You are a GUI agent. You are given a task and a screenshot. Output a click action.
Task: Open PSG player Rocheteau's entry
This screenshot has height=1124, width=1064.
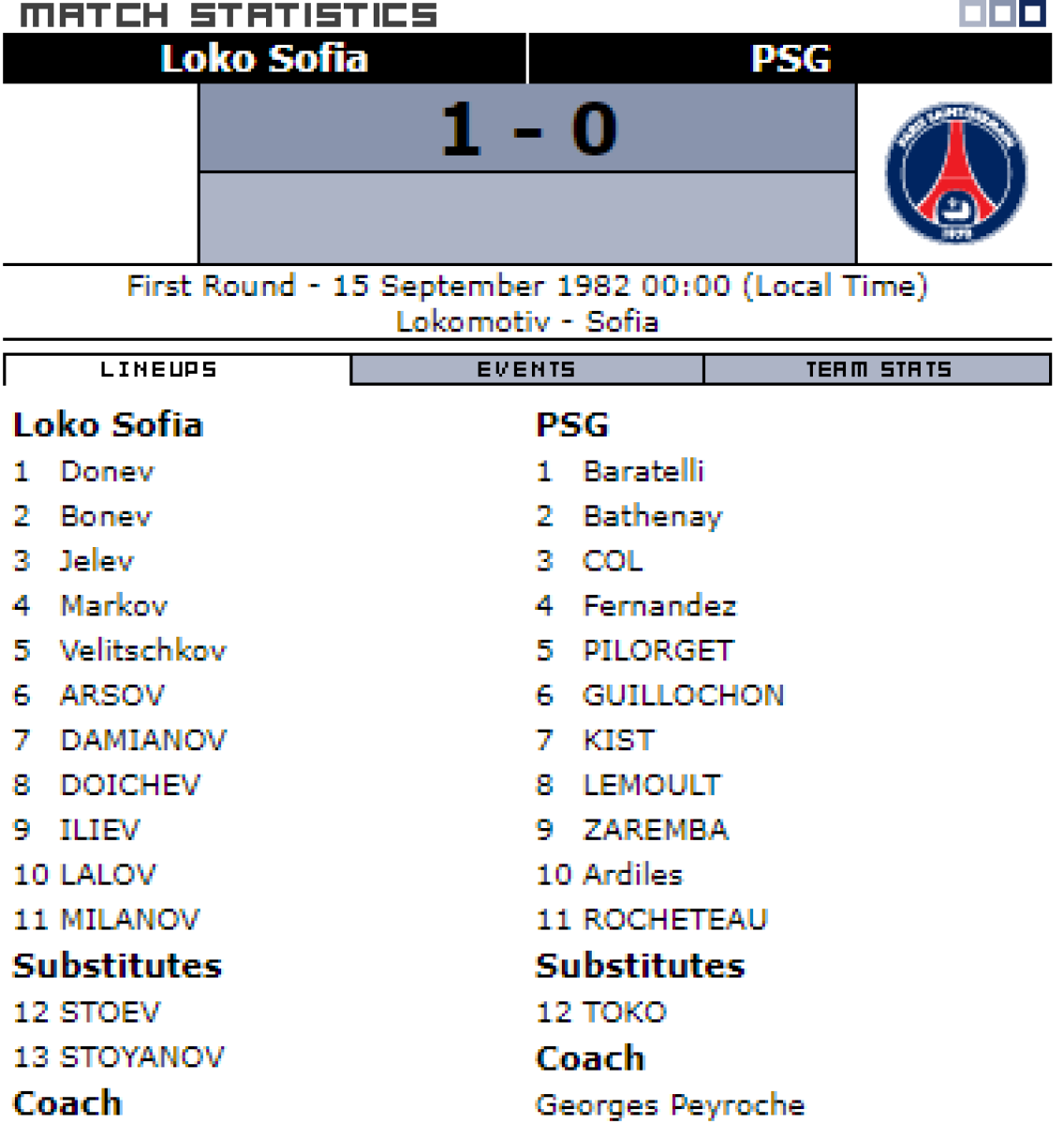(674, 920)
